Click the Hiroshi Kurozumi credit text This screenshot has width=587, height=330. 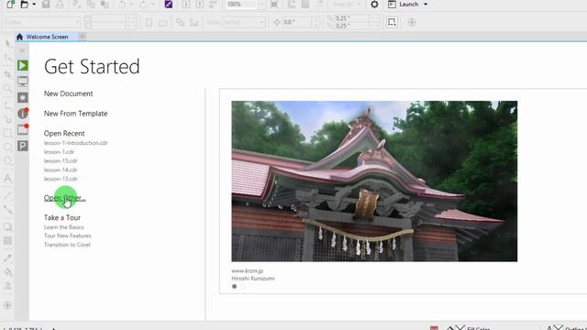253,279
